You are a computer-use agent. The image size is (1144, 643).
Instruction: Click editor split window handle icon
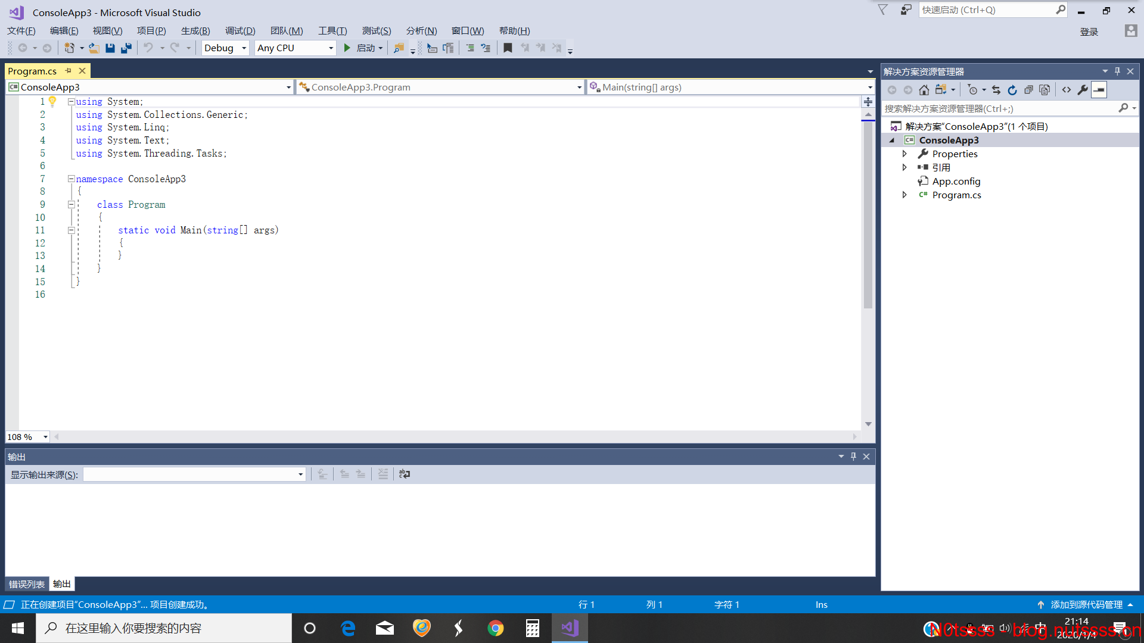pyautogui.click(x=868, y=102)
